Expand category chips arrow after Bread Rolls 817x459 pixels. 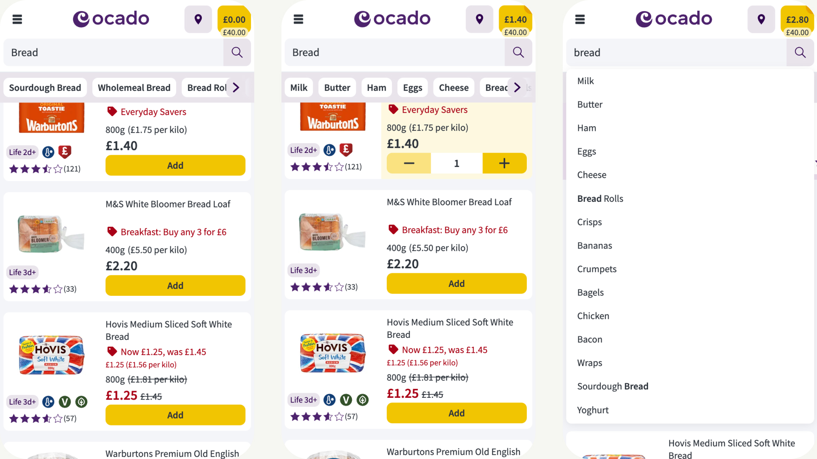pos(236,88)
